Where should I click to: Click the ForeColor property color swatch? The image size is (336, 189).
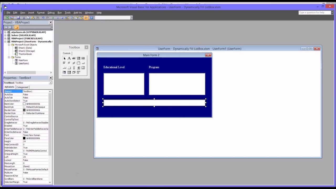pos(24,138)
